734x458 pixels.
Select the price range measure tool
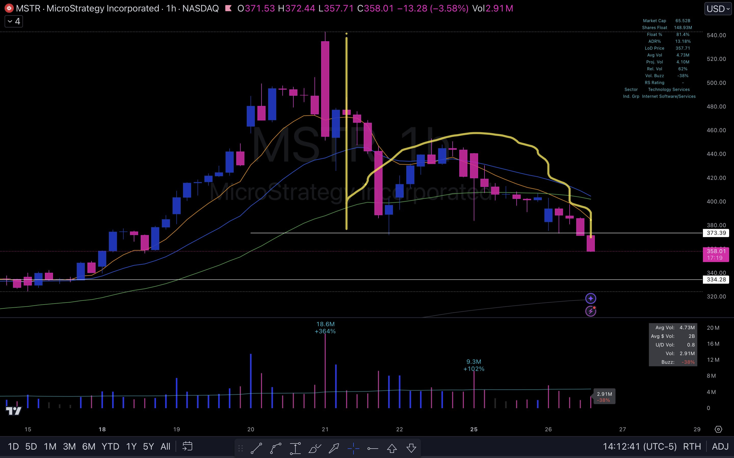[x=295, y=448]
